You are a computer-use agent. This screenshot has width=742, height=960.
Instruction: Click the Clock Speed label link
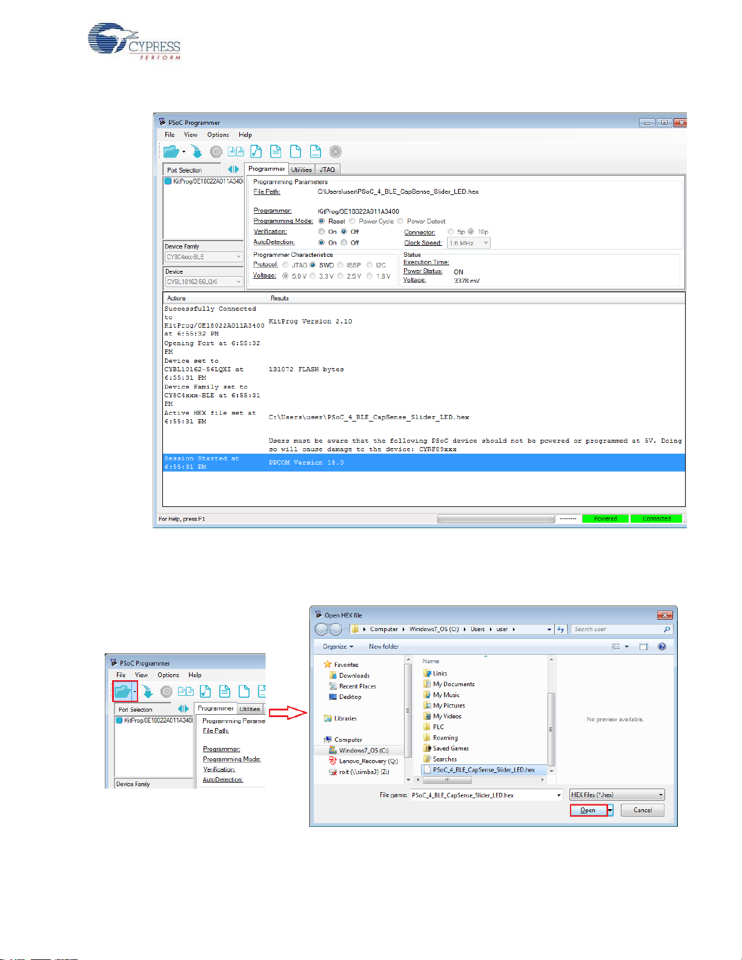[423, 243]
